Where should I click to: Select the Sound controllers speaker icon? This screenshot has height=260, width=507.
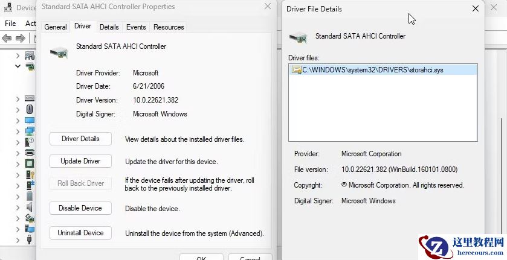(x=30, y=207)
